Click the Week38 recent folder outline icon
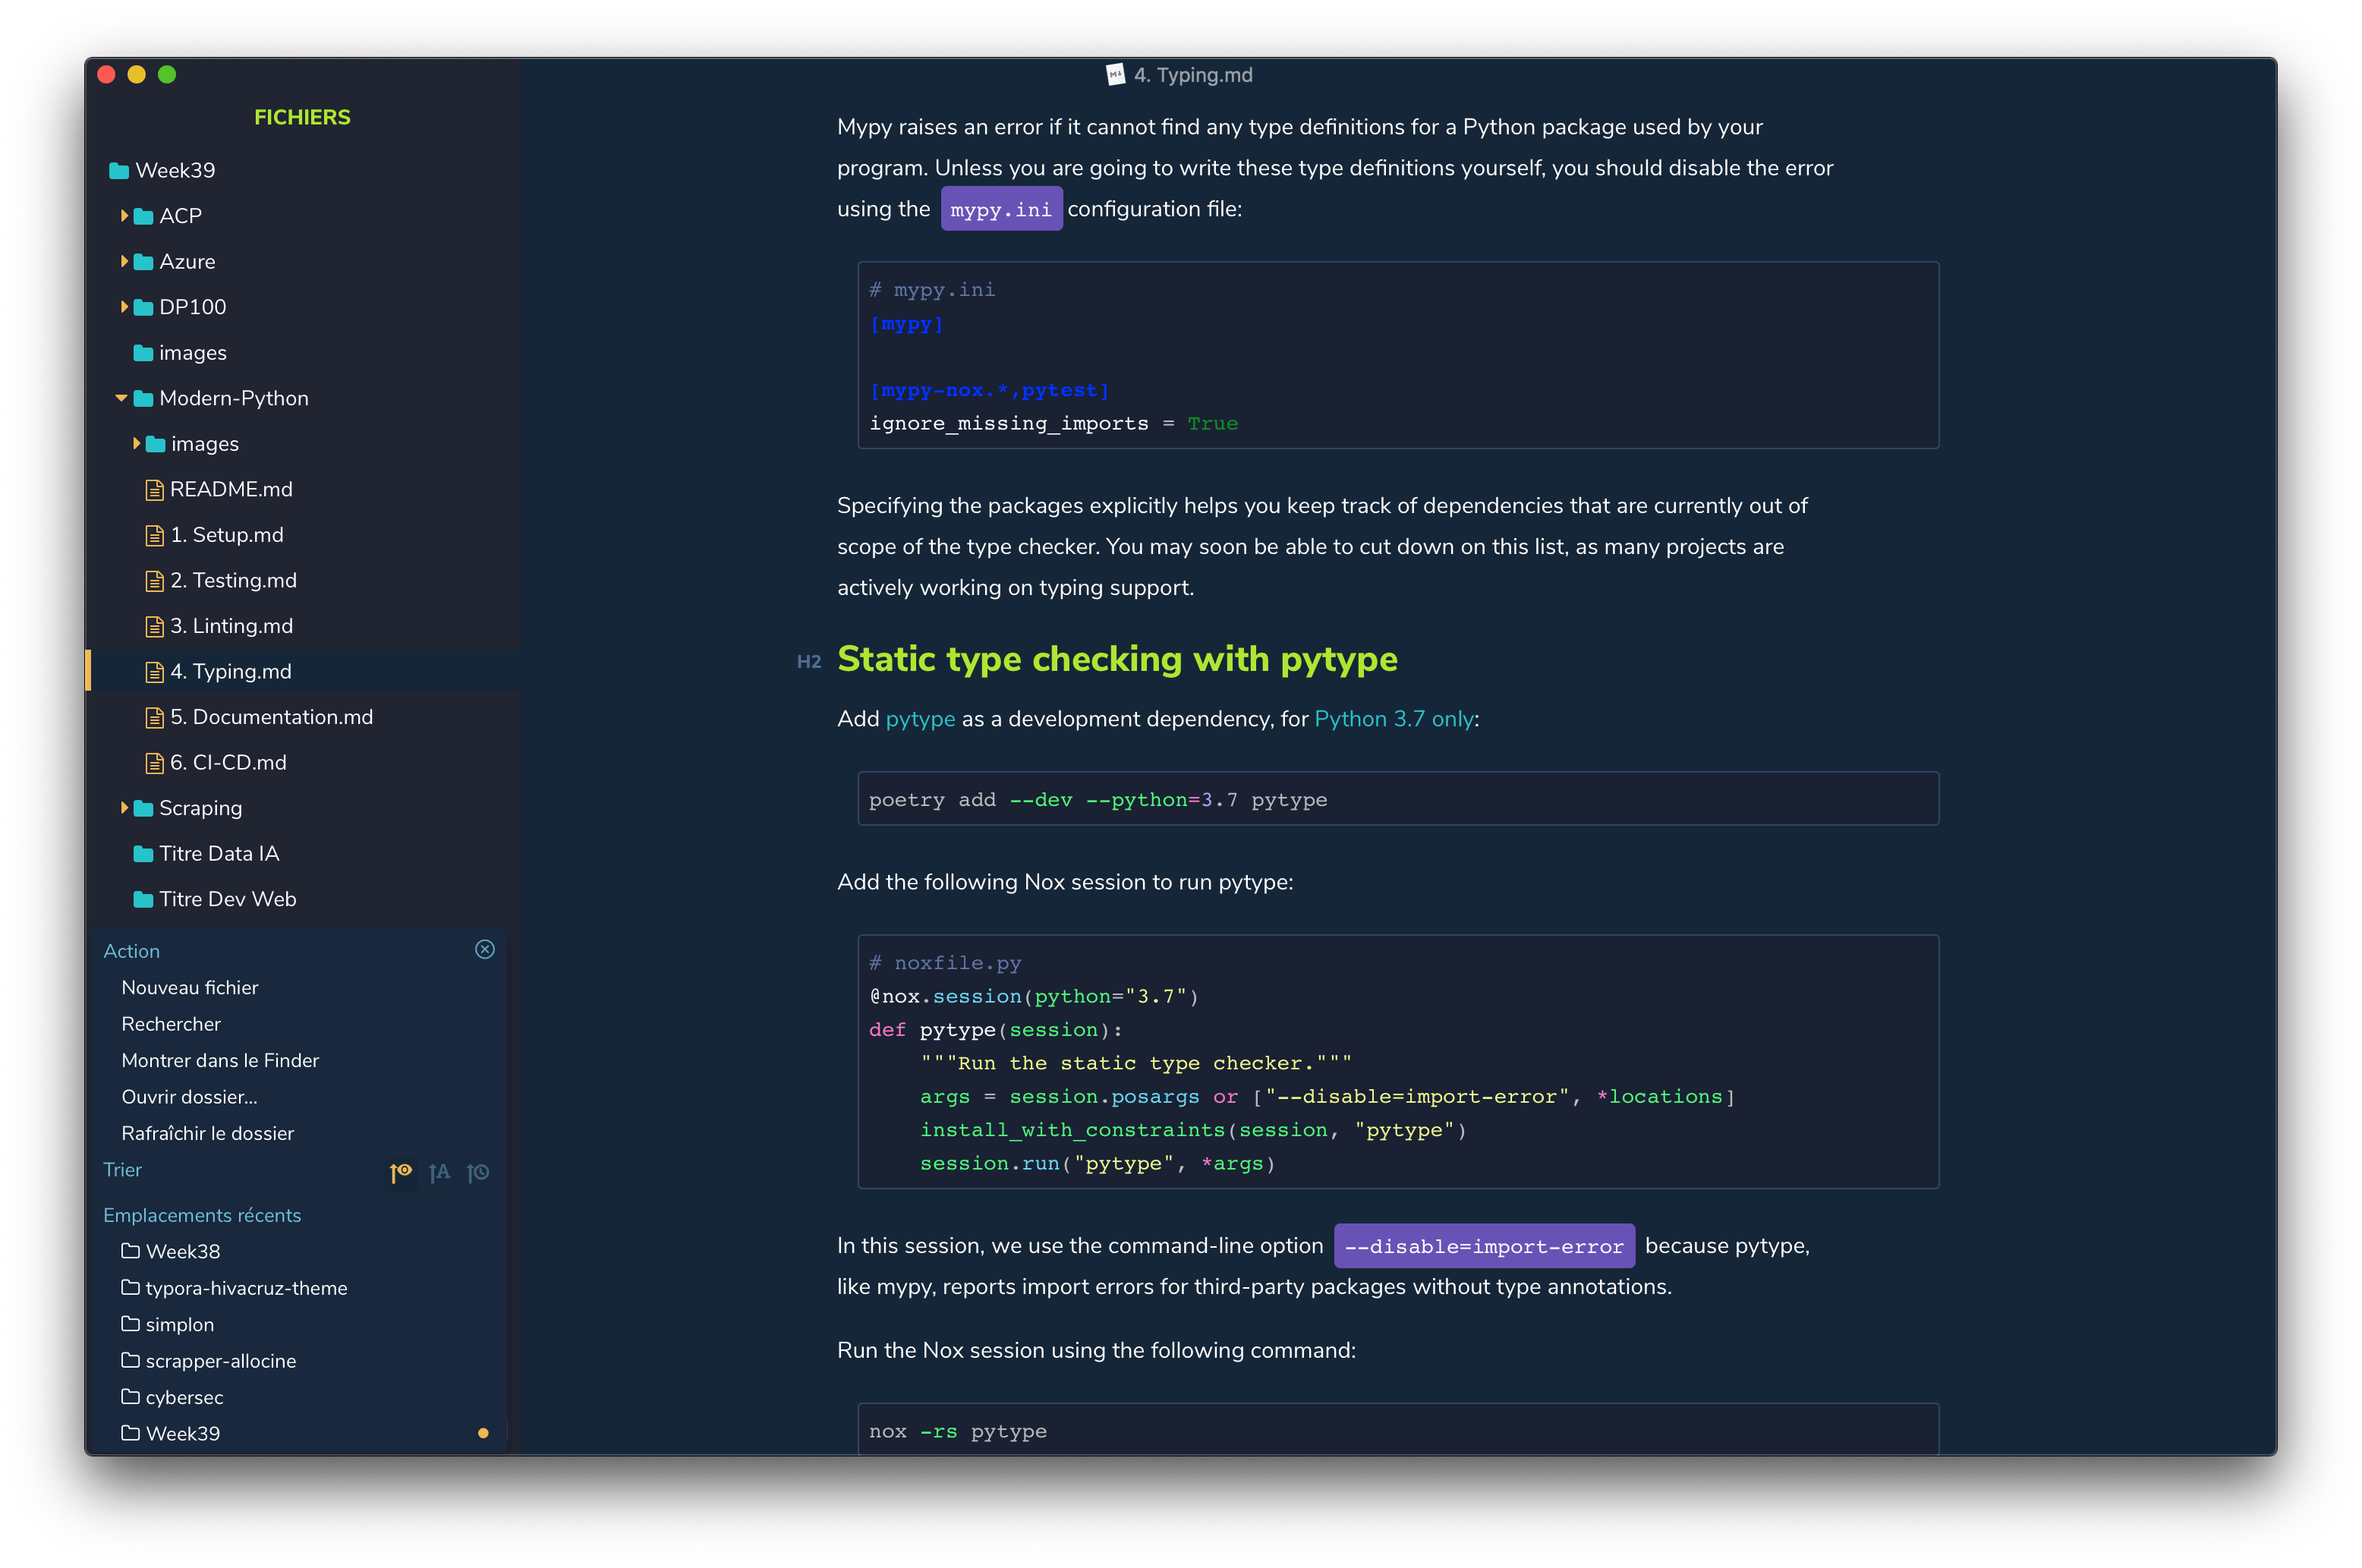Image resolution: width=2362 pixels, height=1568 pixels. (130, 1251)
